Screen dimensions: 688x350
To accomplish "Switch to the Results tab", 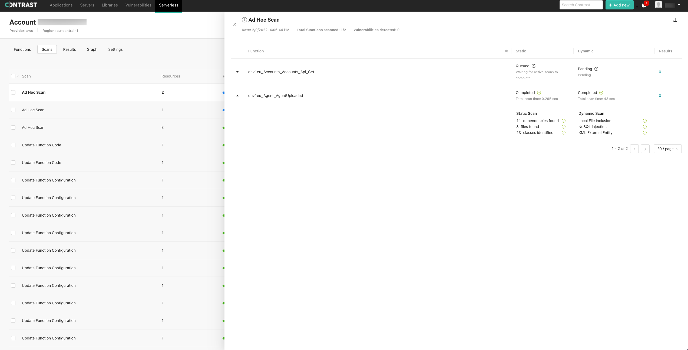I will (x=69, y=49).
